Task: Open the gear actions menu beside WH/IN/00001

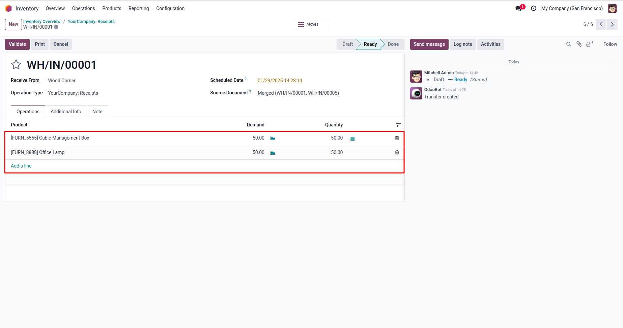Action: 56,27
